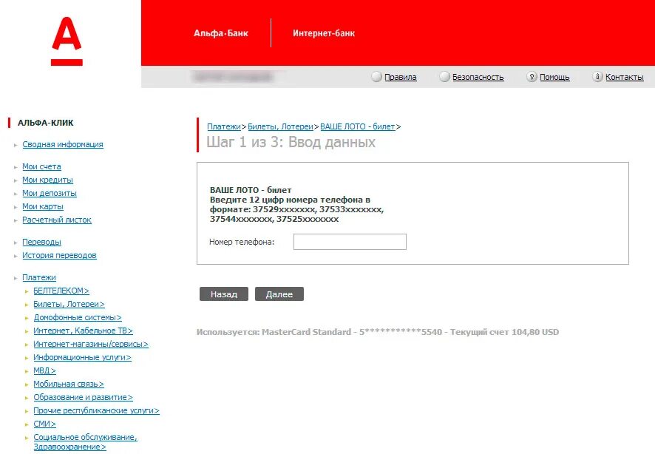Click the MasterCard Standard account status line
This screenshot has width=655, height=454.
coord(378,333)
